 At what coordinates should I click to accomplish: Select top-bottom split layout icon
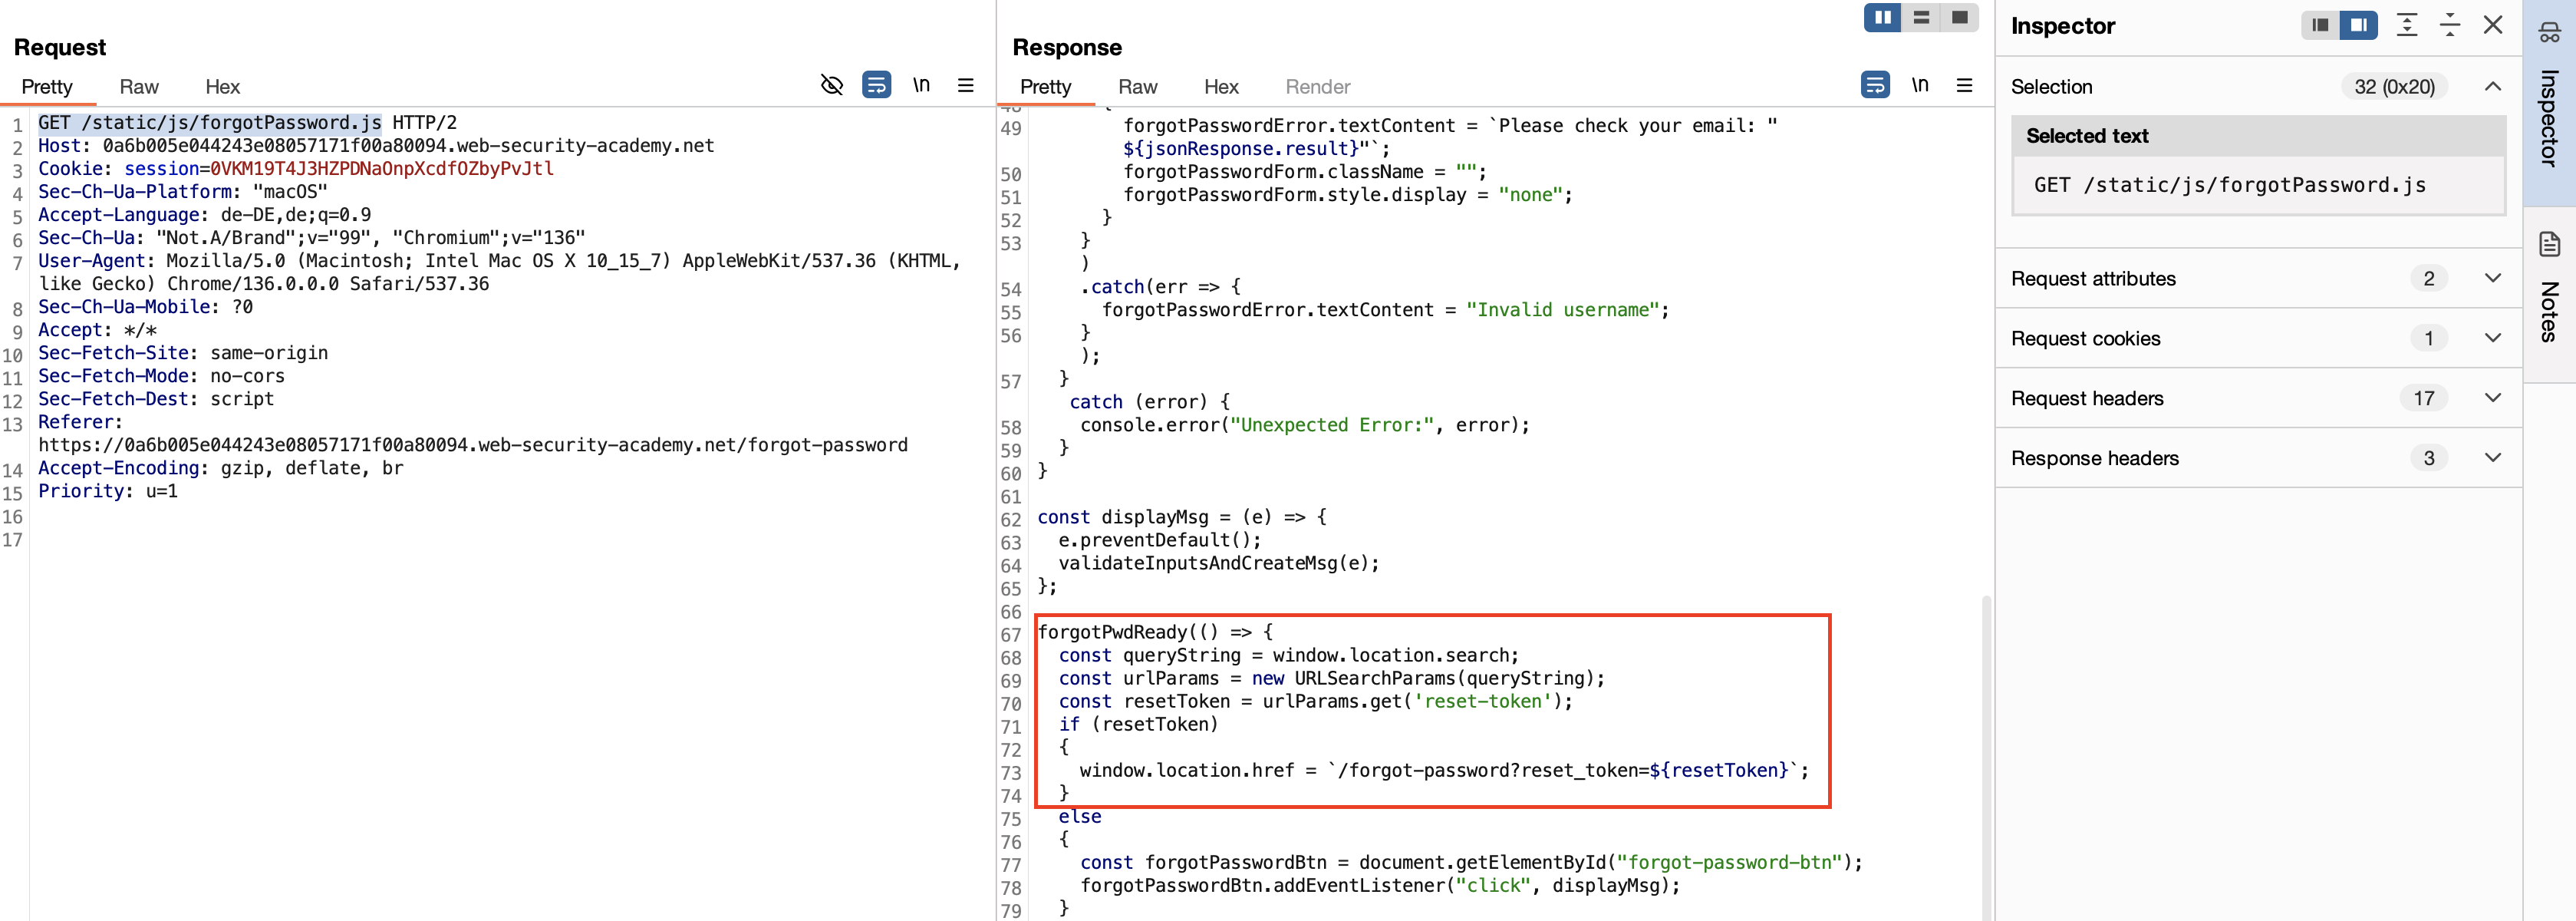coord(1921,18)
